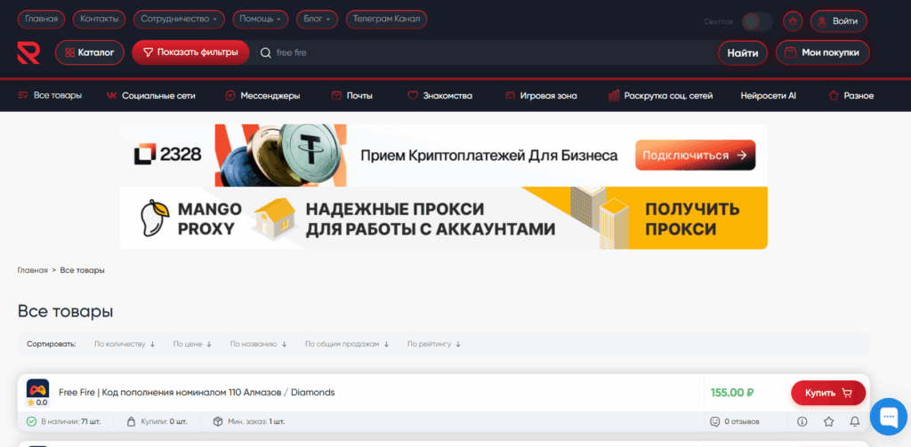Click the Все товары breadcrumb
The image size is (911, 447).
point(83,270)
